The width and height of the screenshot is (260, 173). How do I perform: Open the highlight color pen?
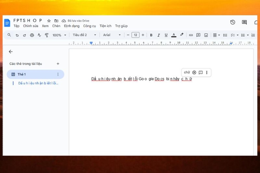(182, 35)
